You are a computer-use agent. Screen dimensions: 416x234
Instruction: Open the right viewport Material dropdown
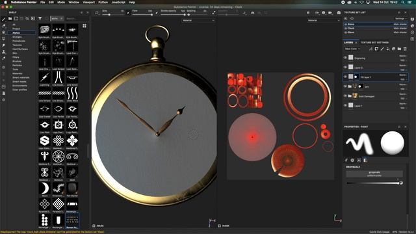point(324,20)
